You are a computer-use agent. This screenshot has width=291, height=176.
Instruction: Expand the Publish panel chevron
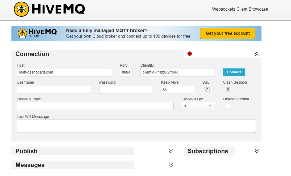click(171, 151)
